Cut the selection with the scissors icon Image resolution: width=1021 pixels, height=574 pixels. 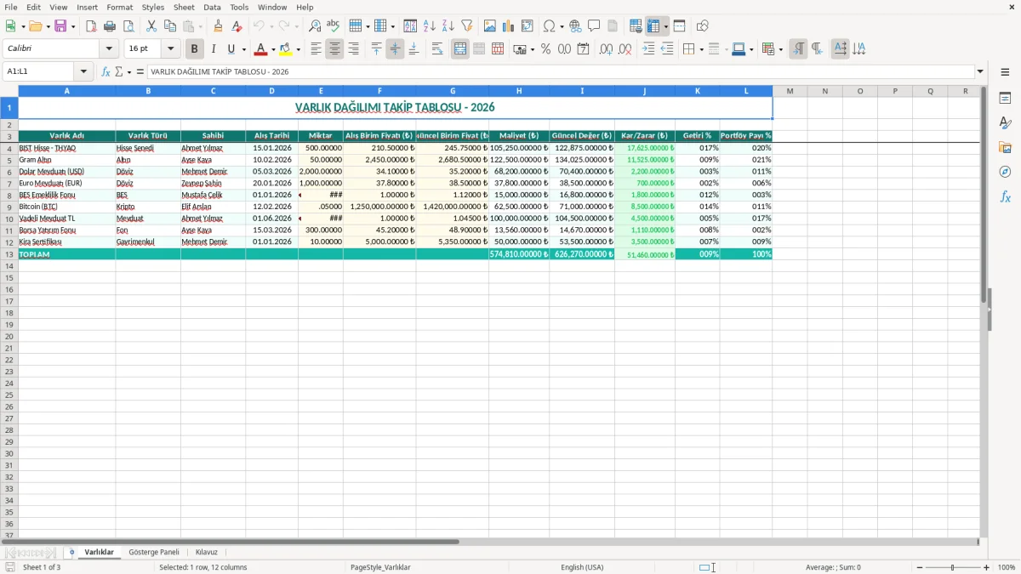(x=151, y=26)
